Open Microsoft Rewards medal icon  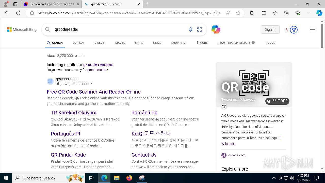pyautogui.click(x=294, y=30)
